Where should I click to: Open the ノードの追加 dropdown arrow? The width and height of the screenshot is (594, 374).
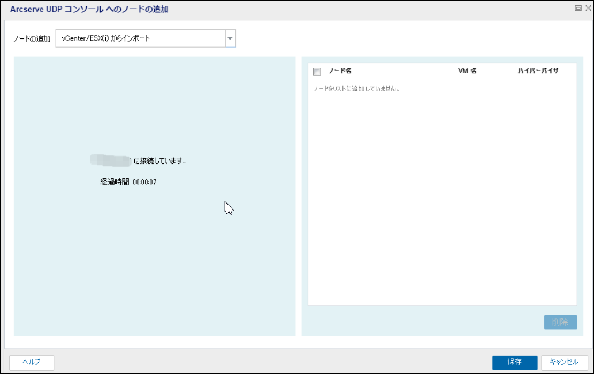(x=230, y=38)
